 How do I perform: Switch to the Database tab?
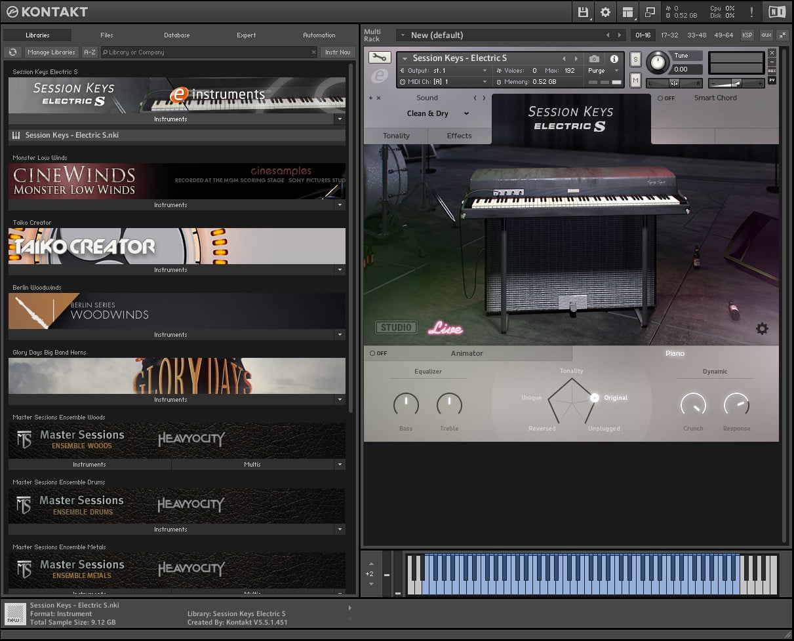(x=177, y=35)
